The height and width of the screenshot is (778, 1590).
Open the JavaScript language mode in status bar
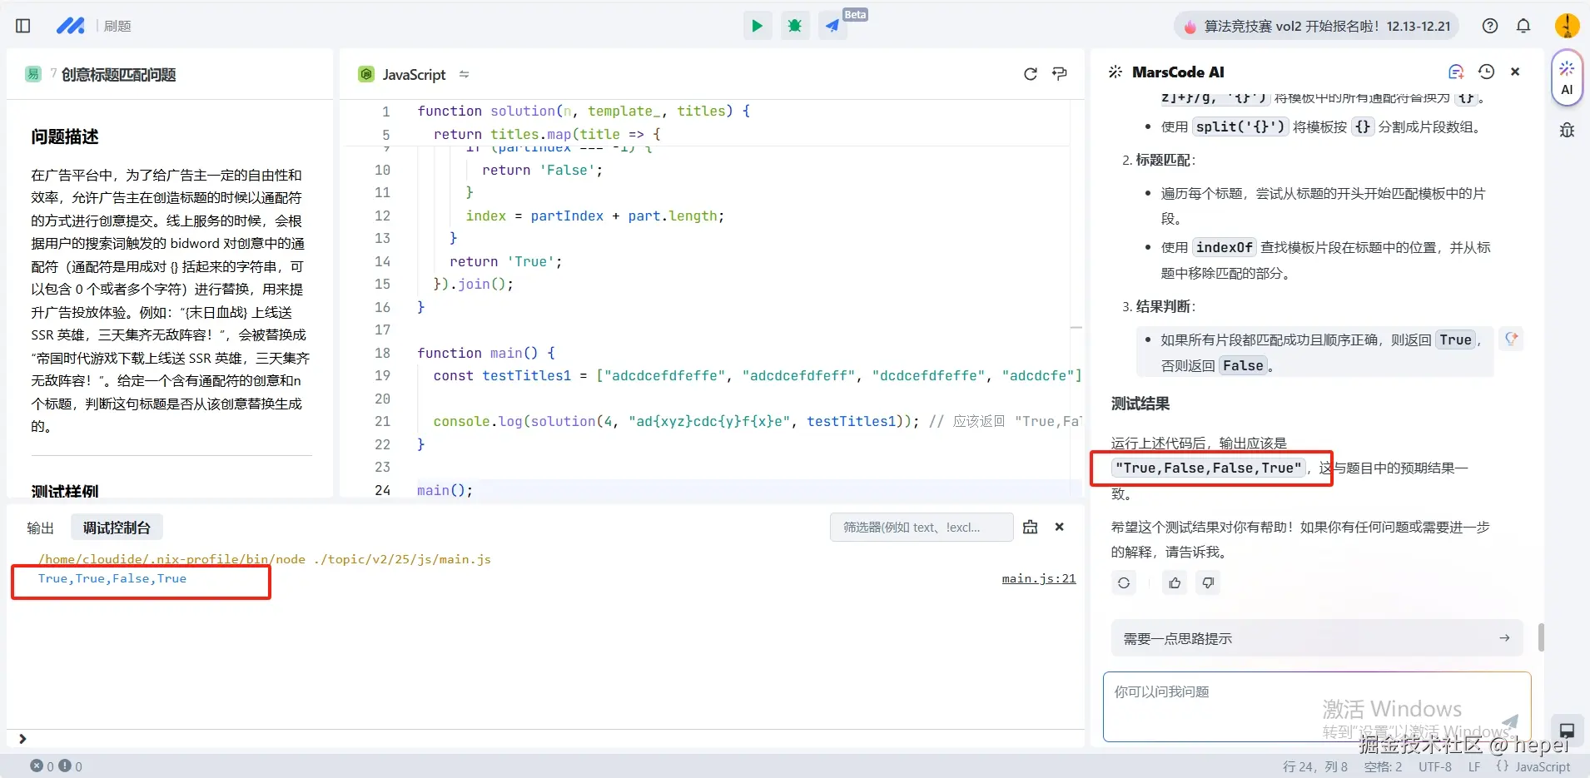click(1542, 767)
